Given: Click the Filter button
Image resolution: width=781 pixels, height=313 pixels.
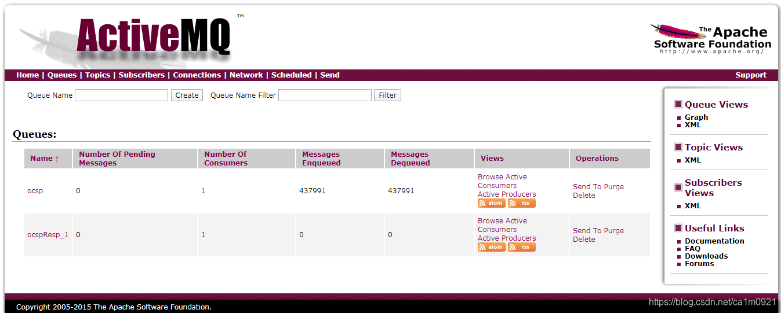Looking at the screenshot, I should click(388, 95).
